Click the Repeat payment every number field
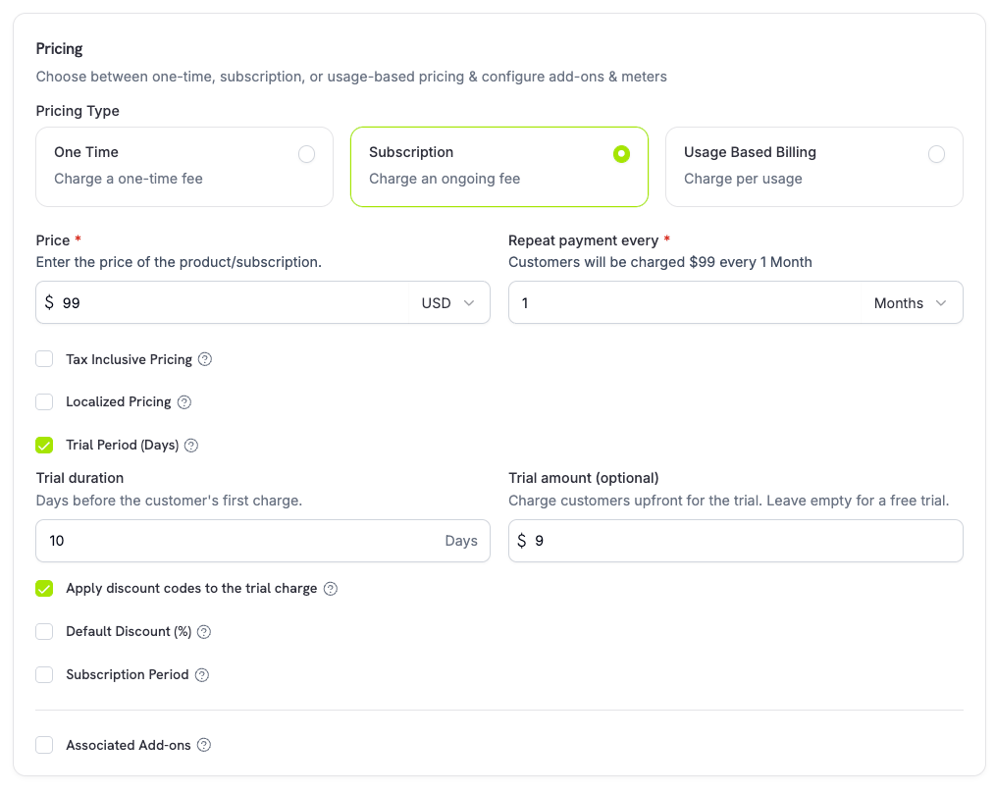 click(685, 303)
